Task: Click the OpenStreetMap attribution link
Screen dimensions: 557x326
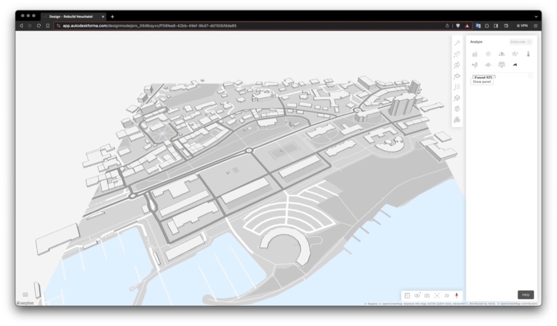Action: tap(391, 304)
